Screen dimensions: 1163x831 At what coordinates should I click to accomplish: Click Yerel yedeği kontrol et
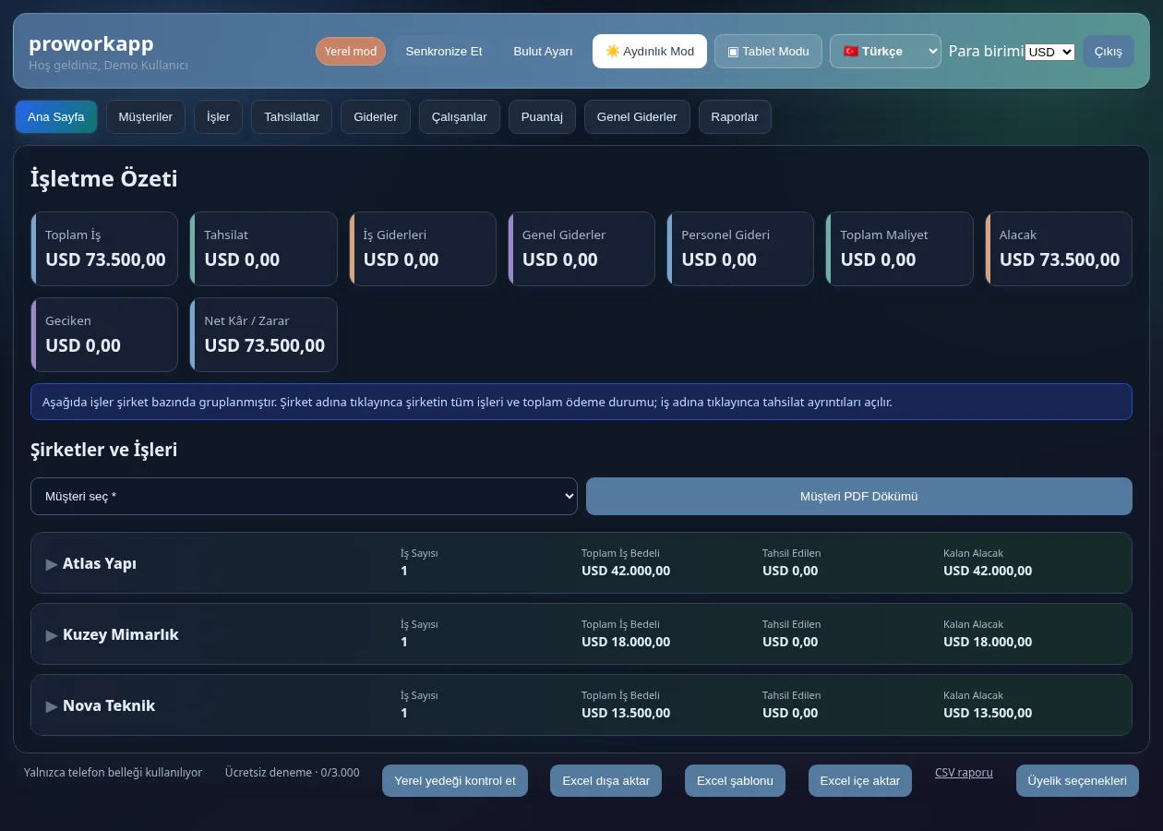[455, 780]
